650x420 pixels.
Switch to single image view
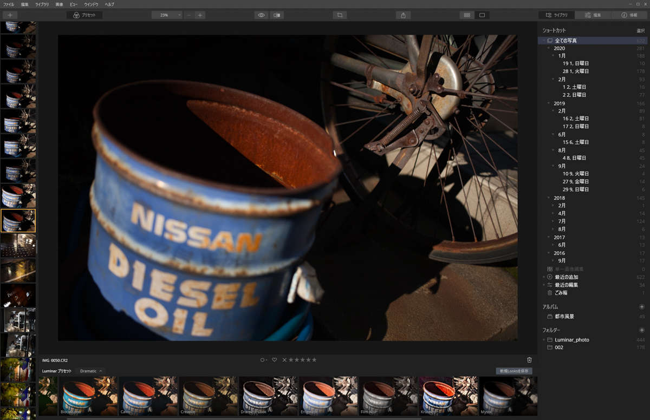pos(482,15)
